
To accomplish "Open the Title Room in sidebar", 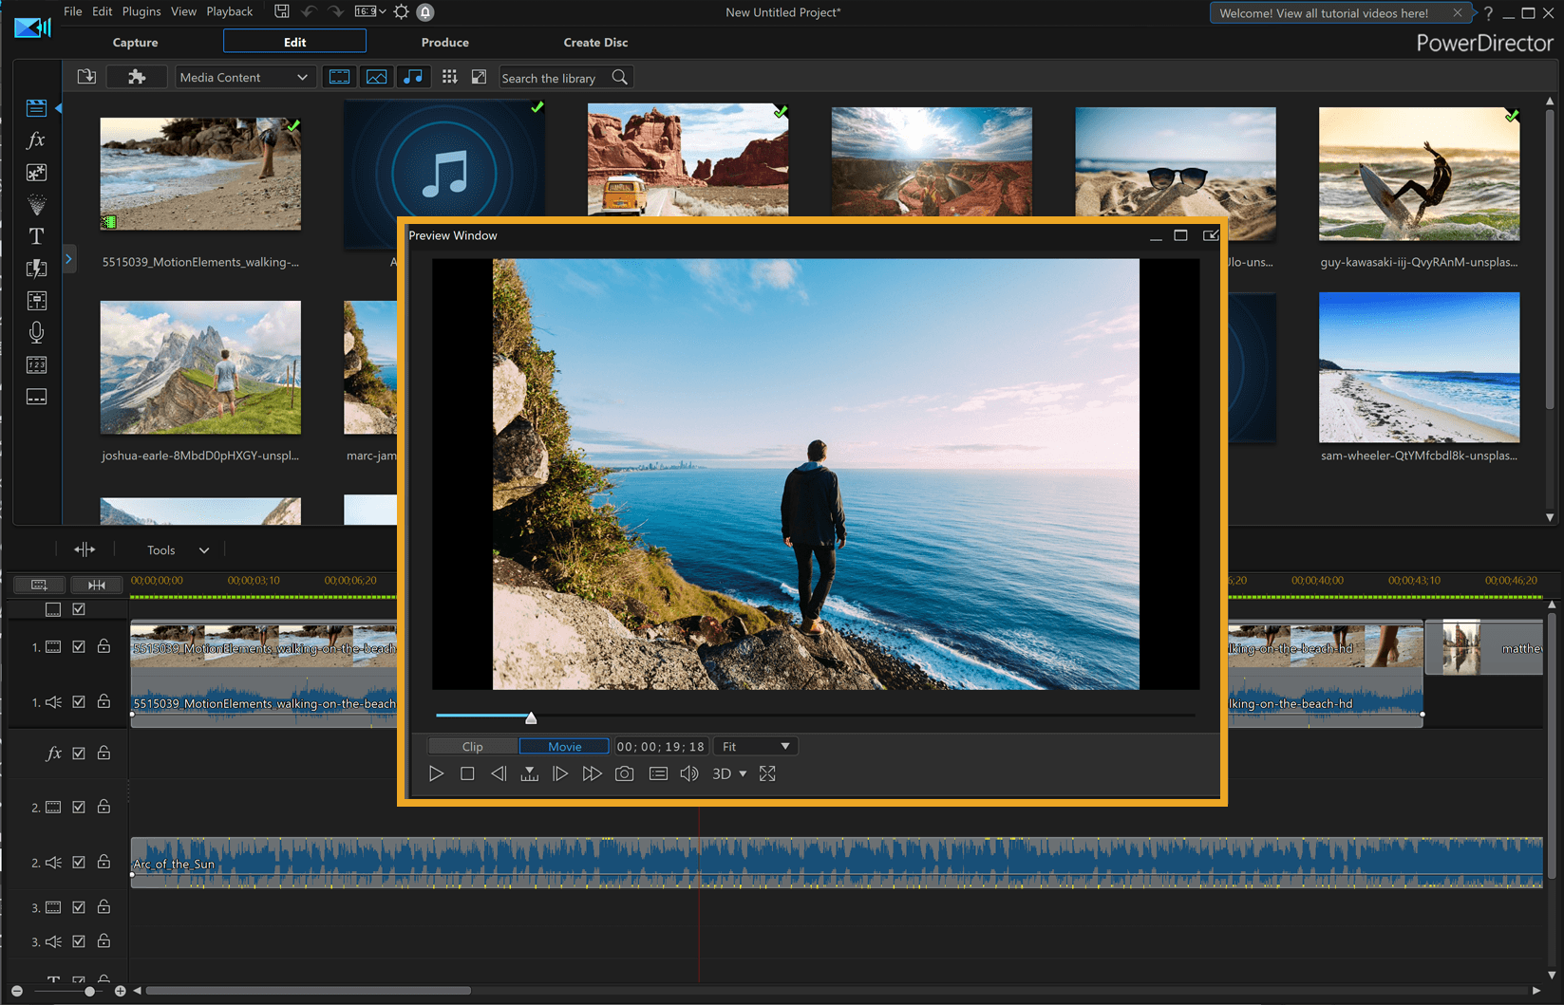I will 36,236.
